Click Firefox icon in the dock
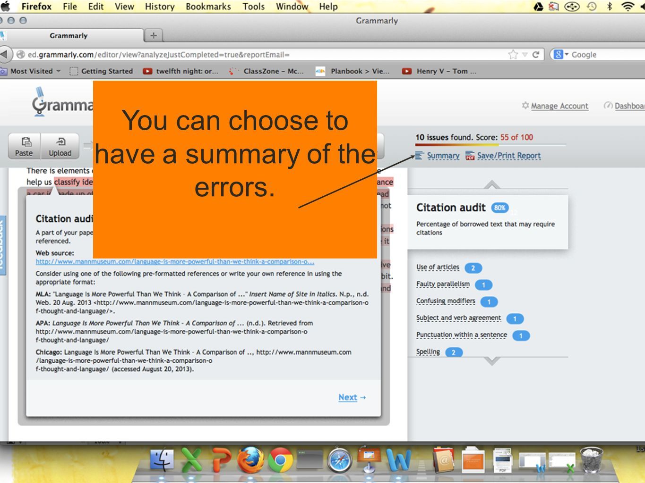Screen dimensions: 645x483 tap(250, 460)
